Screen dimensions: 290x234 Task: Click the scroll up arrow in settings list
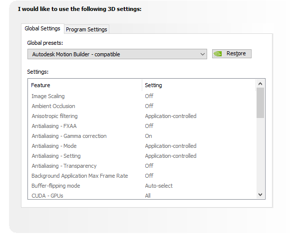(x=260, y=84)
